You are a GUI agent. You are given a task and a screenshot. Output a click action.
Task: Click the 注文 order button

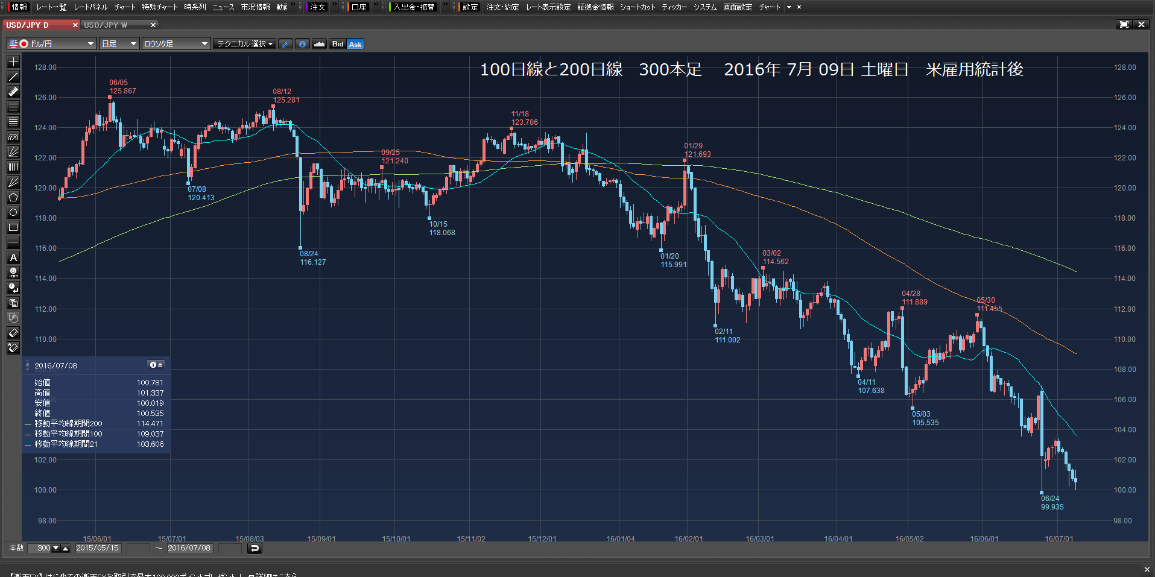318,7
